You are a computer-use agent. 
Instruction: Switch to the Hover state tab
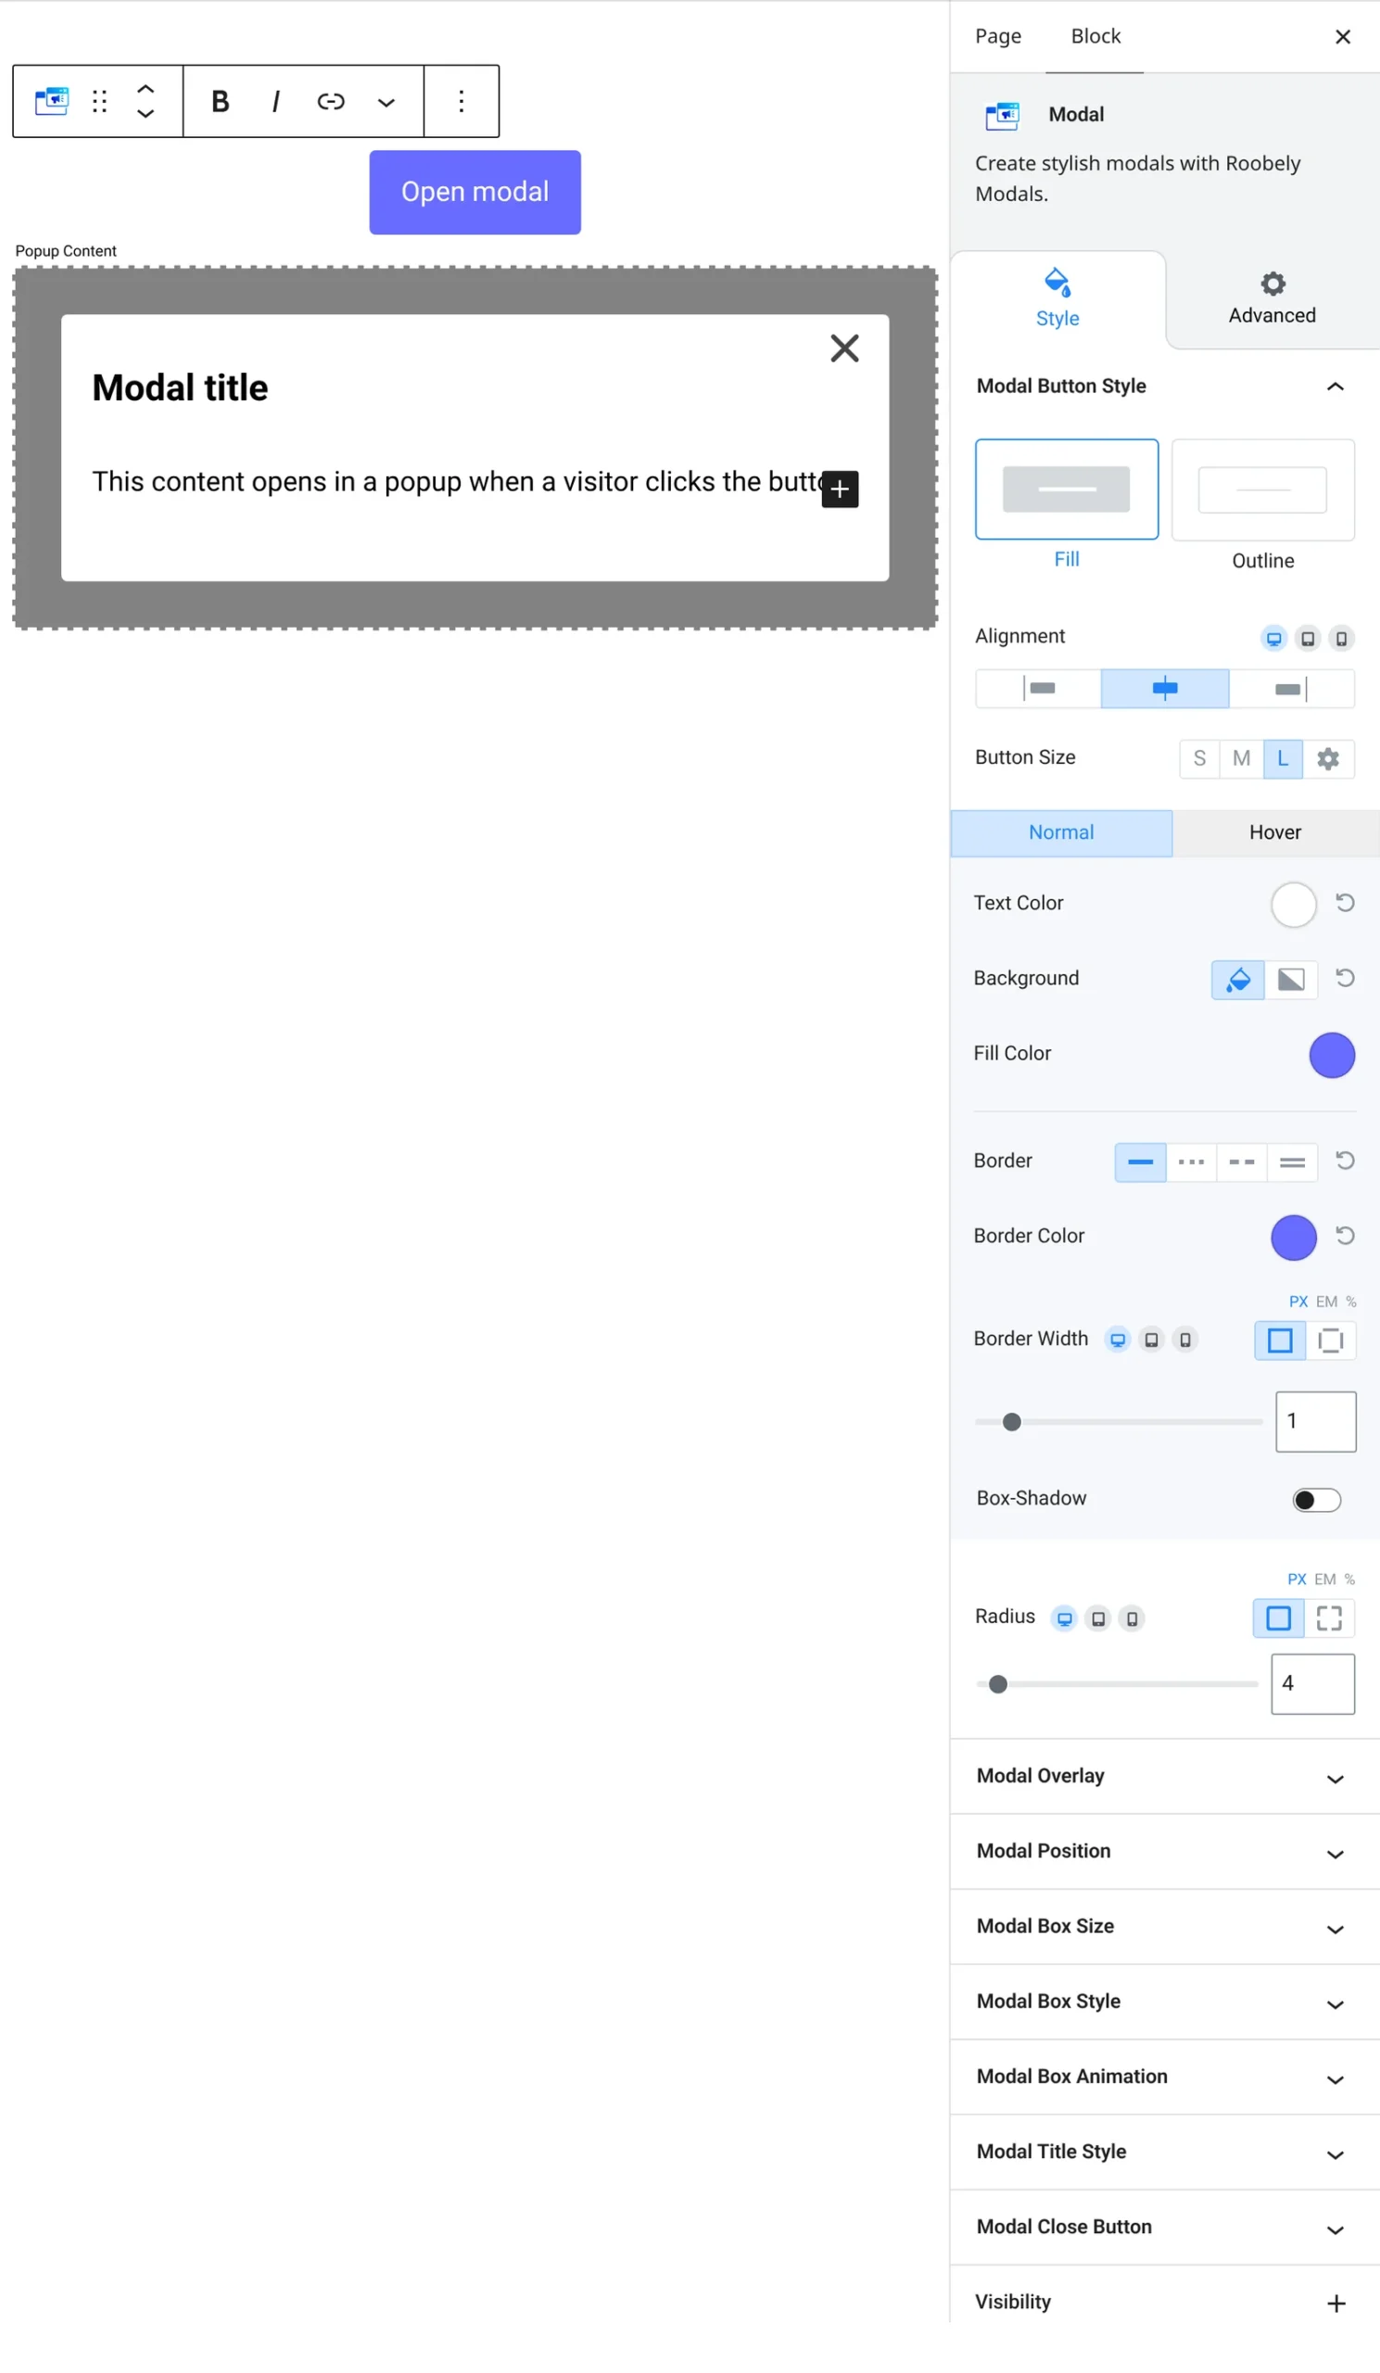click(x=1275, y=832)
